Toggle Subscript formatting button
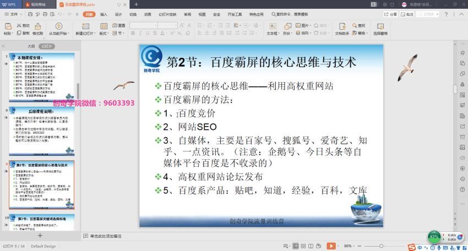Image resolution: width=468 pixels, height=251 pixels. point(179,33)
